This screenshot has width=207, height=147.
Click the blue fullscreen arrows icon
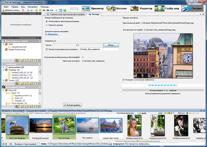61,10
